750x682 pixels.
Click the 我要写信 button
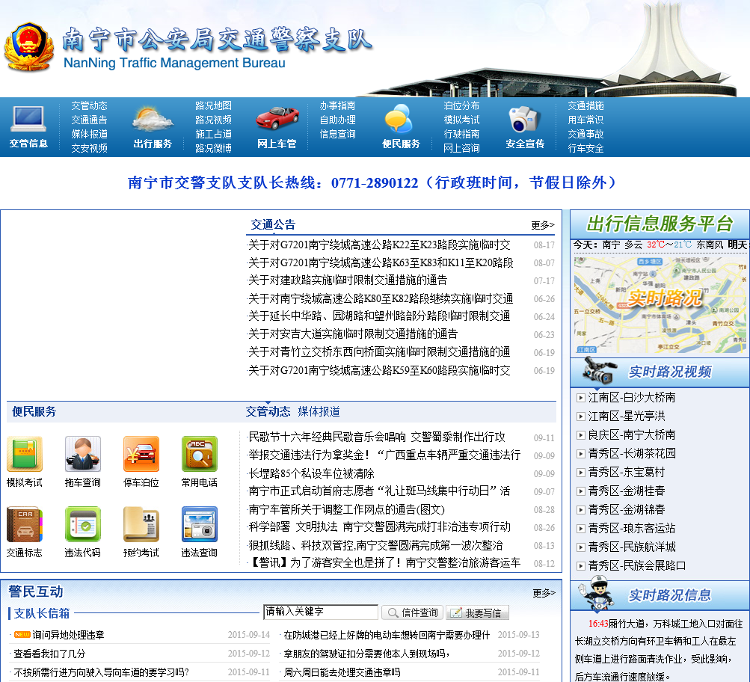coord(477,612)
